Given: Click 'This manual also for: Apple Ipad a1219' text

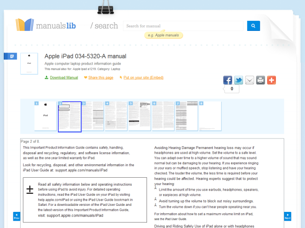Looking at the screenshot, I should 70,69.
